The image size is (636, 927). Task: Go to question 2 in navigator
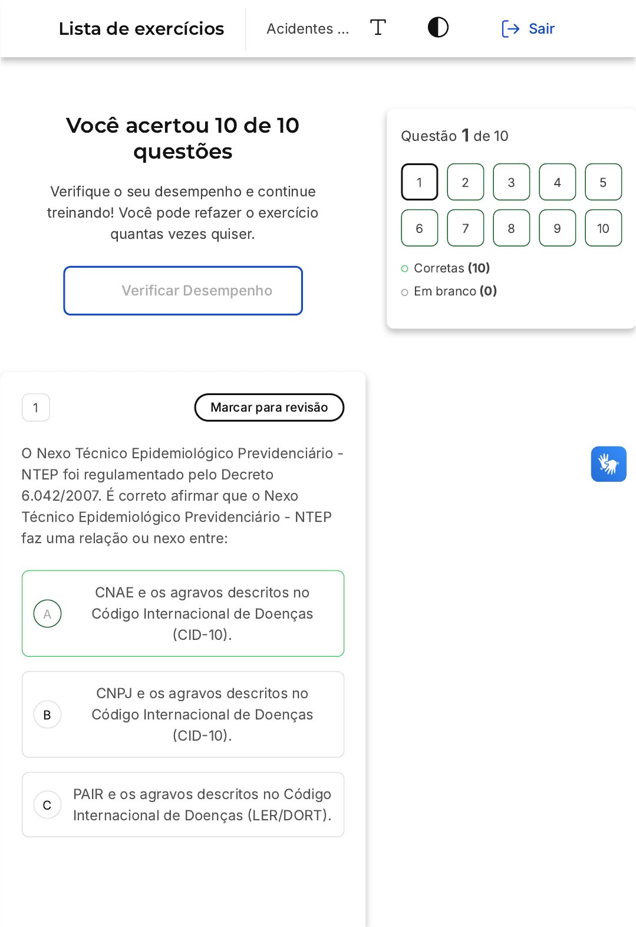coord(465,182)
